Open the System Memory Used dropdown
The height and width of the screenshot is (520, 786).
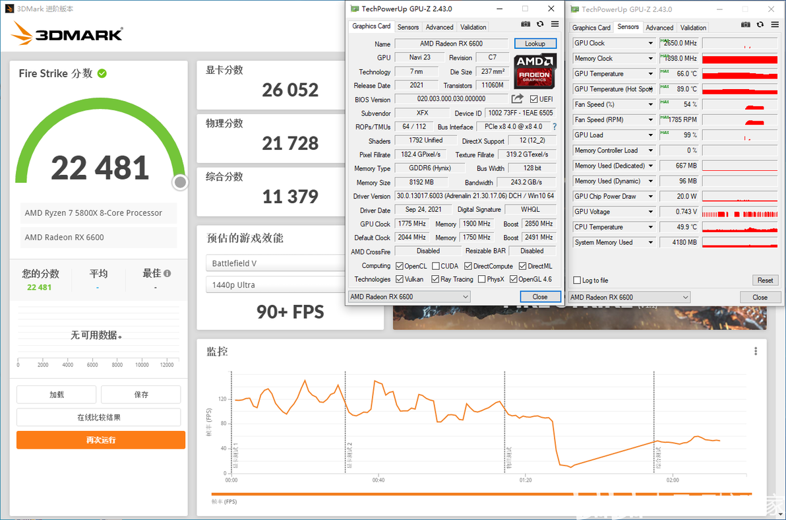click(651, 242)
